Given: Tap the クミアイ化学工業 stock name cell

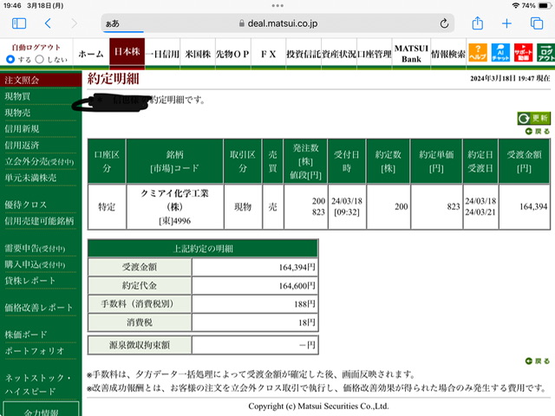Looking at the screenshot, I should pos(175,207).
